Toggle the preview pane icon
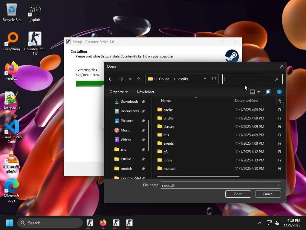This screenshot has height=230, width=306. pos(269,92)
